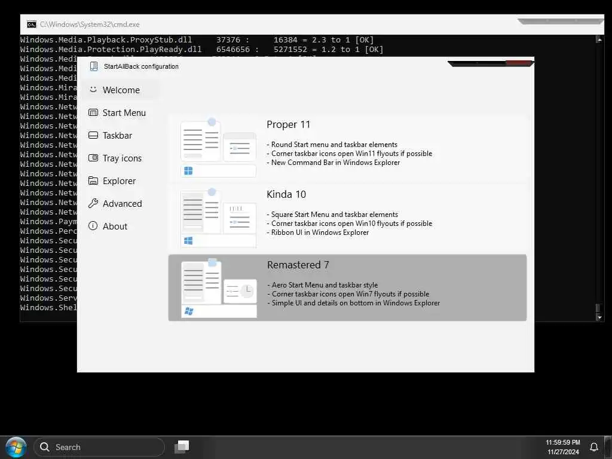Viewport: 612px width, 459px height.
Task: Click the StartAllBack title bar icon
Action: coord(94,66)
